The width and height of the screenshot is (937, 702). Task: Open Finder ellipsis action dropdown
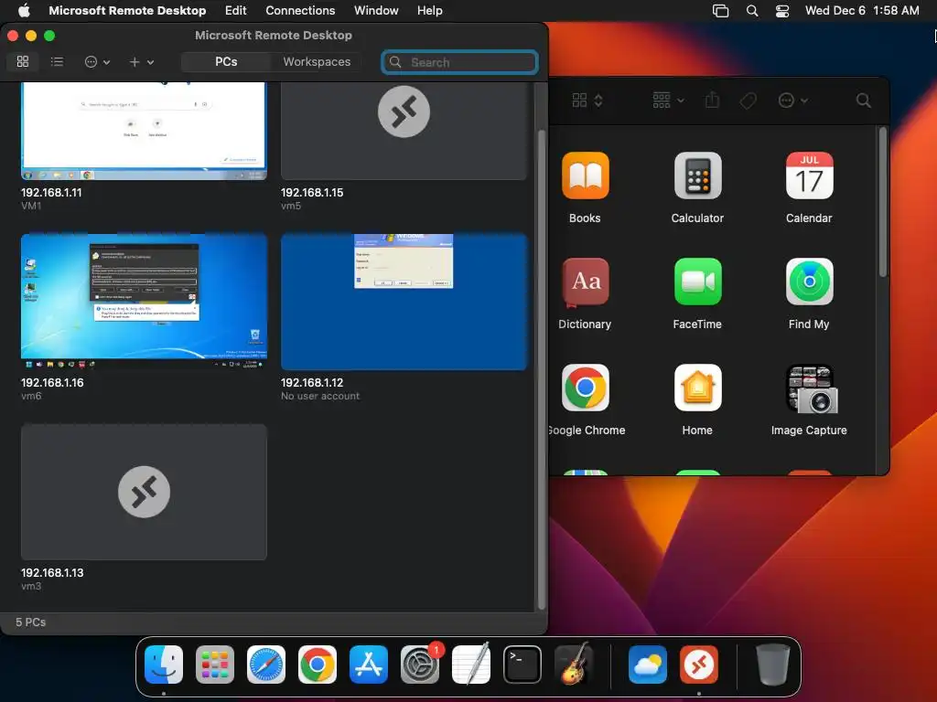tap(793, 101)
